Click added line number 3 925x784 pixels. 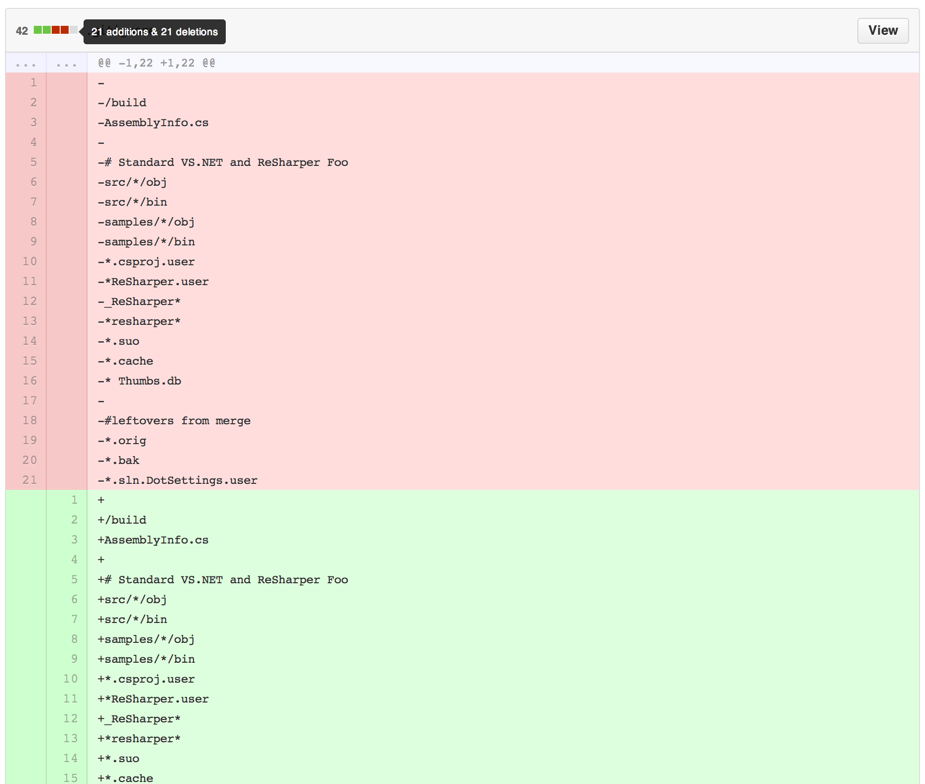point(74,540)
